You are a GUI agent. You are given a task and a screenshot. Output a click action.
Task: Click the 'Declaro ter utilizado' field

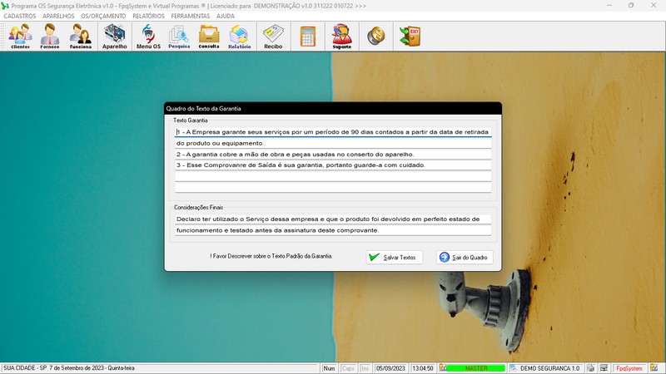tap(333, 219)
